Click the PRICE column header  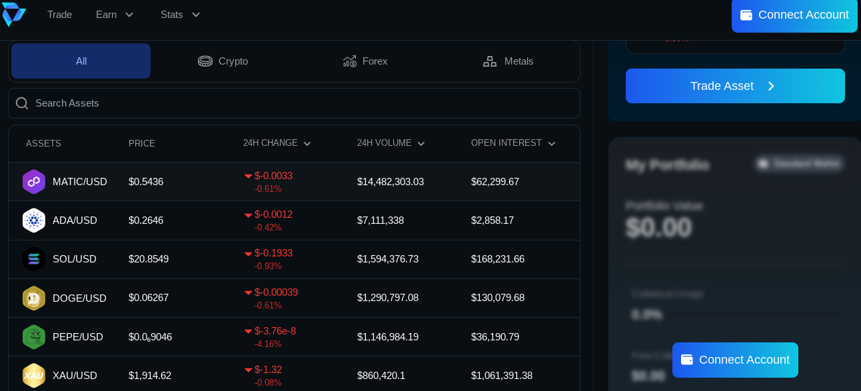point(142,143)
